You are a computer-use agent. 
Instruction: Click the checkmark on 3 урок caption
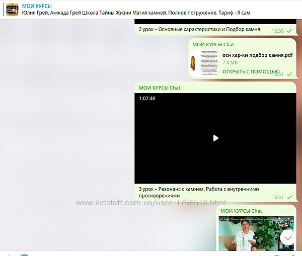[289, 198]
